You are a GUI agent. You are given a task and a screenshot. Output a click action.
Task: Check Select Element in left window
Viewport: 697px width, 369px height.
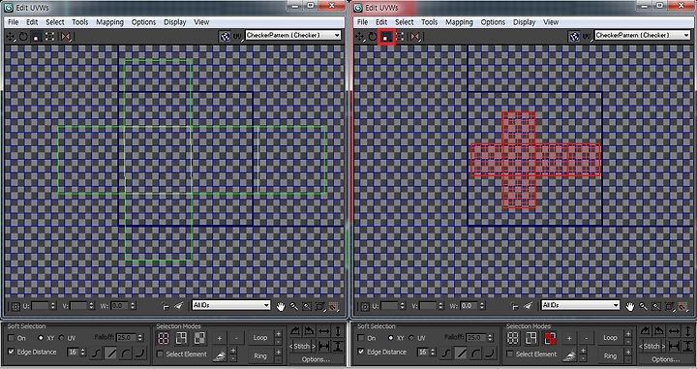161,354
